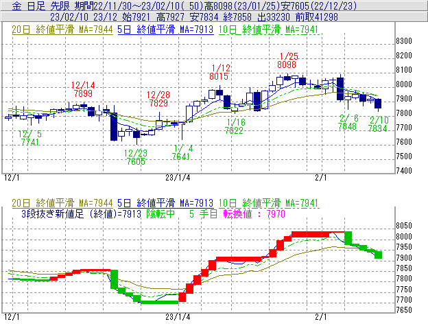Viewport: 428px width, 326px height.
Task: Click the 陰転中 status text
Action: pos(160,213)
